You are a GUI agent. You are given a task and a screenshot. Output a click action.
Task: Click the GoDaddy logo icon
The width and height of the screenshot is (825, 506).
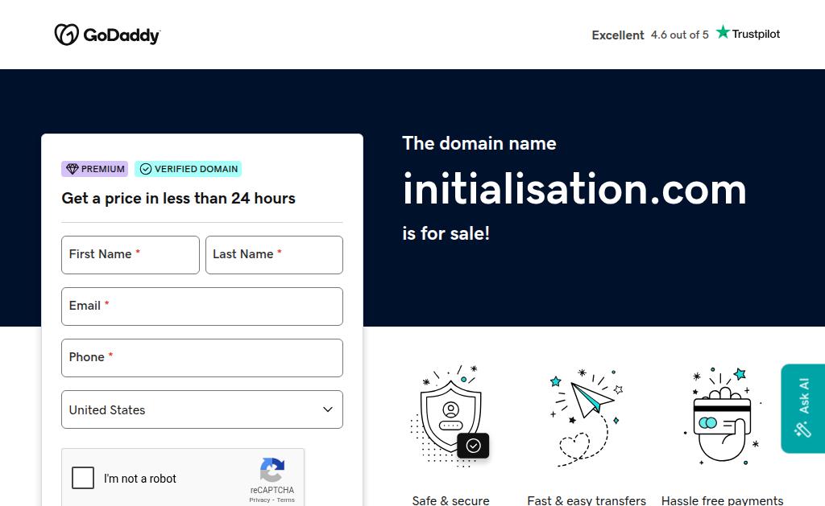[66, 35]
